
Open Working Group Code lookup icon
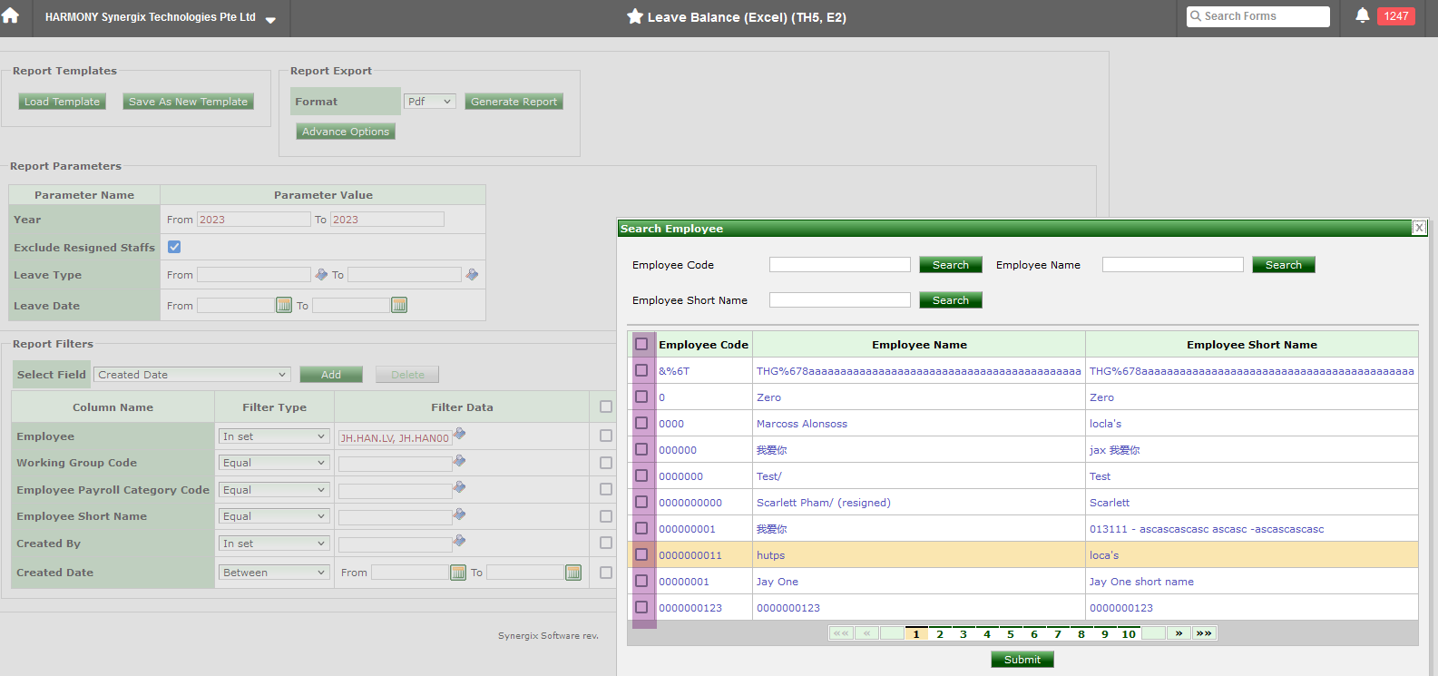coord(460,461)
